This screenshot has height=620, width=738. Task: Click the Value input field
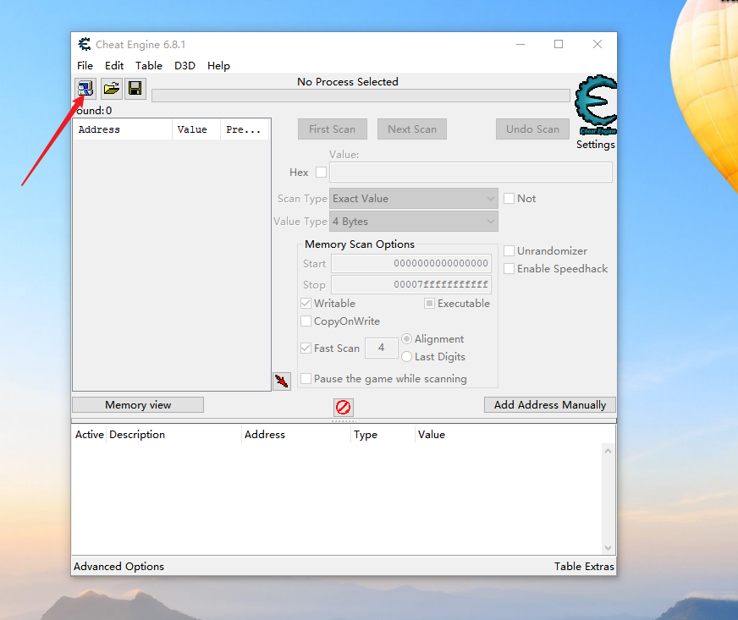point(471,173)
